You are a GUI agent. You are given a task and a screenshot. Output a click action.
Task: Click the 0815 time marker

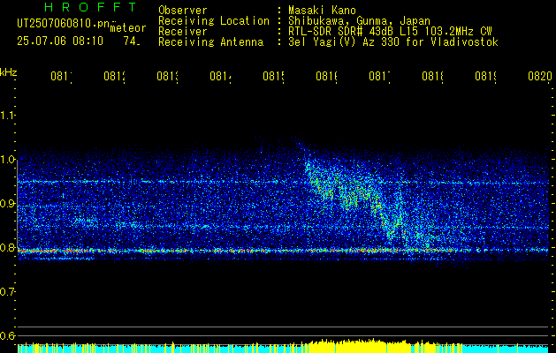tap(274, 76)
